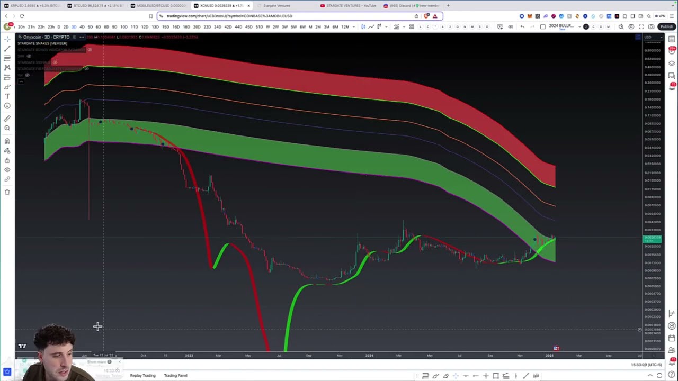Expand bottom panel chevron up arrow
The height and width of the screenshot is (381, 678).
click(x=650, y=376)
